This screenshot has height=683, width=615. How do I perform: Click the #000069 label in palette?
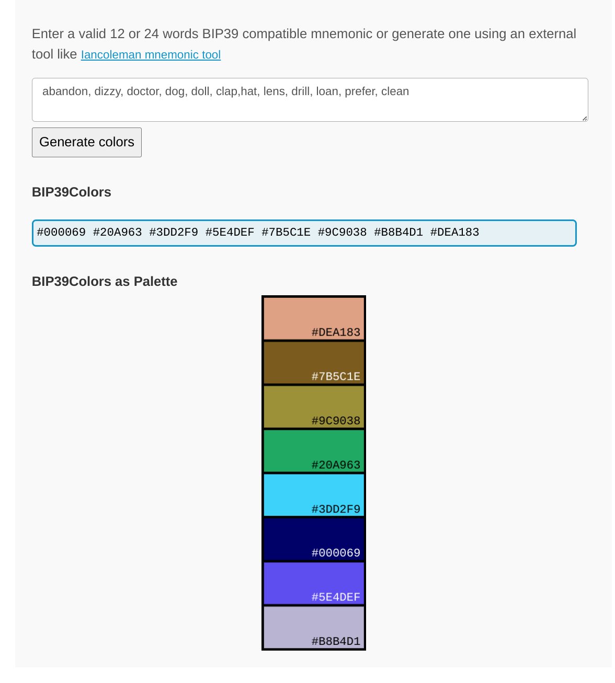336,553
